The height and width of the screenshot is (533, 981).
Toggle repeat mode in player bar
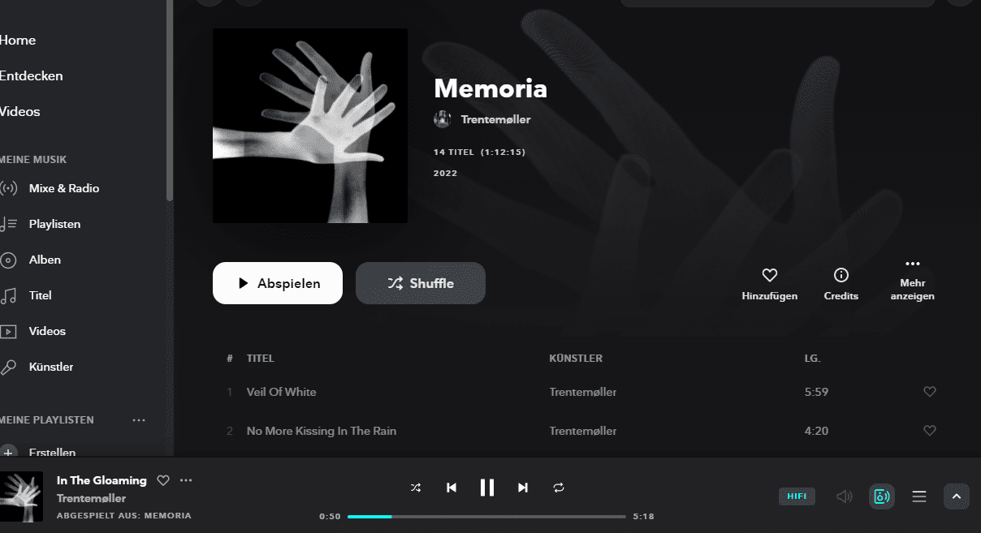(x=559, y=488)
